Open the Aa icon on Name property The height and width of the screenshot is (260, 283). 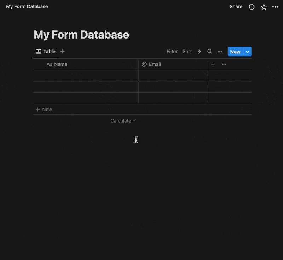[x=49, y=64]
